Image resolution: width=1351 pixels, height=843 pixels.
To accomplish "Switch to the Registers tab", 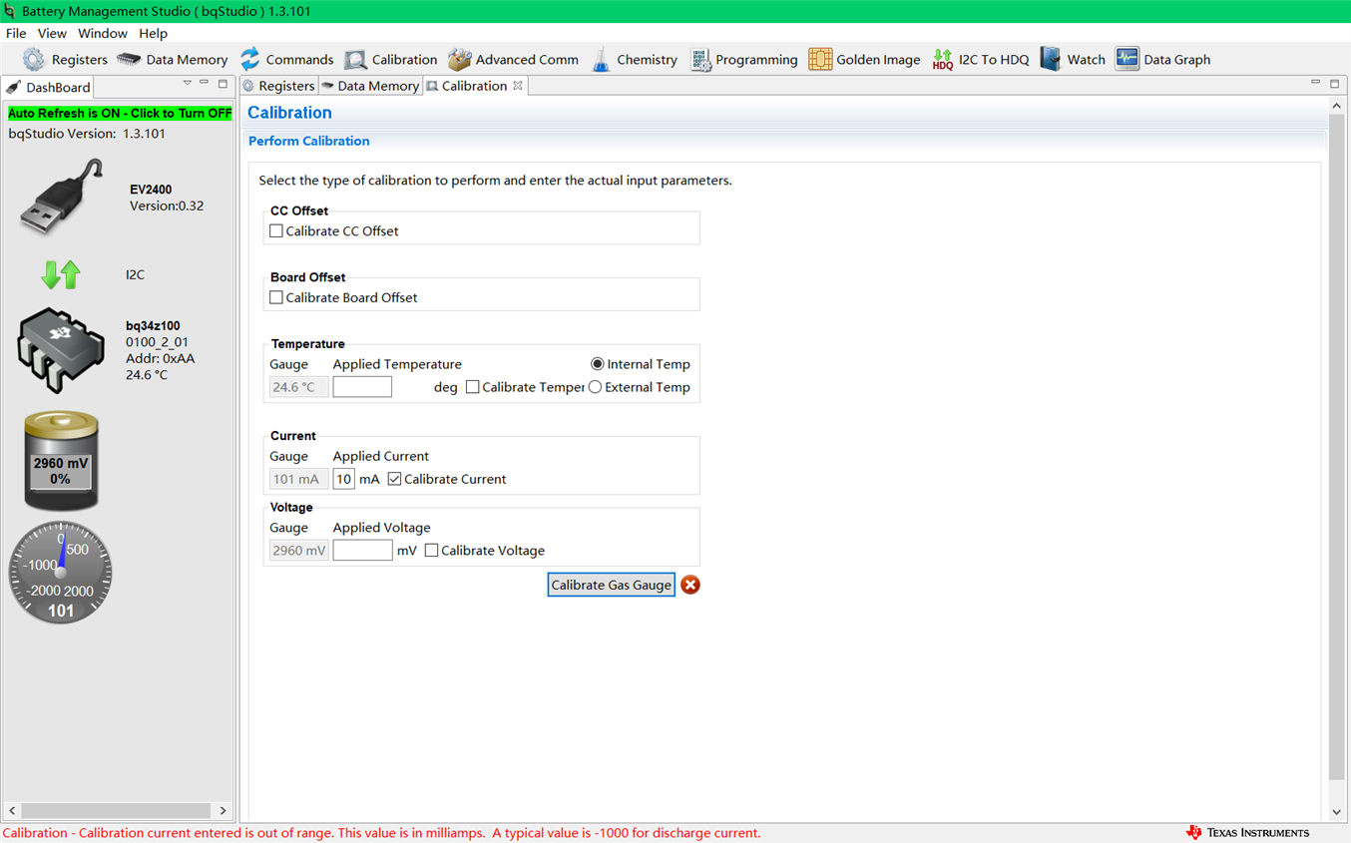I will (278, 86).
